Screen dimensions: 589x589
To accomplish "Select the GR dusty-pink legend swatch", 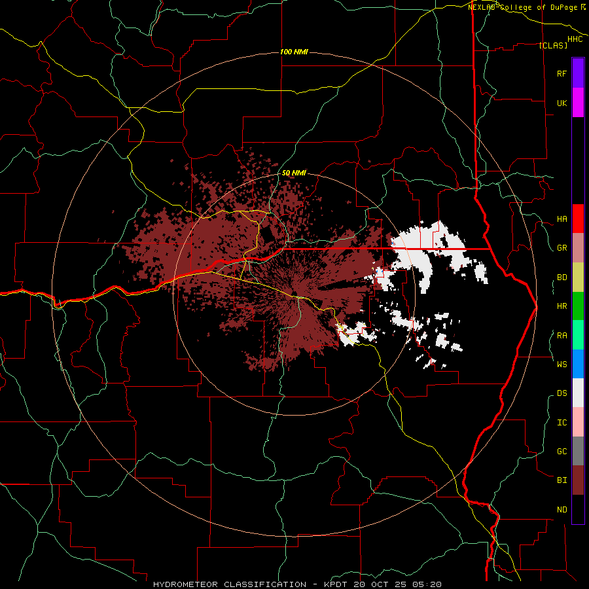I will [578, 248].
